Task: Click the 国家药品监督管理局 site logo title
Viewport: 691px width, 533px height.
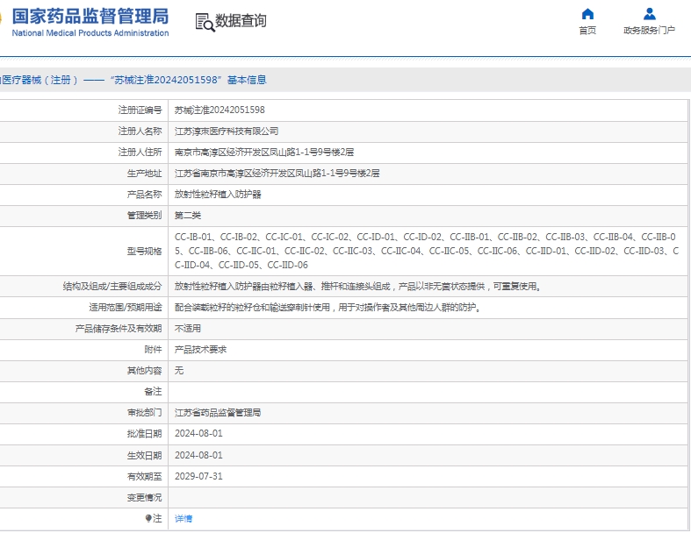Action: pos(90,17)
